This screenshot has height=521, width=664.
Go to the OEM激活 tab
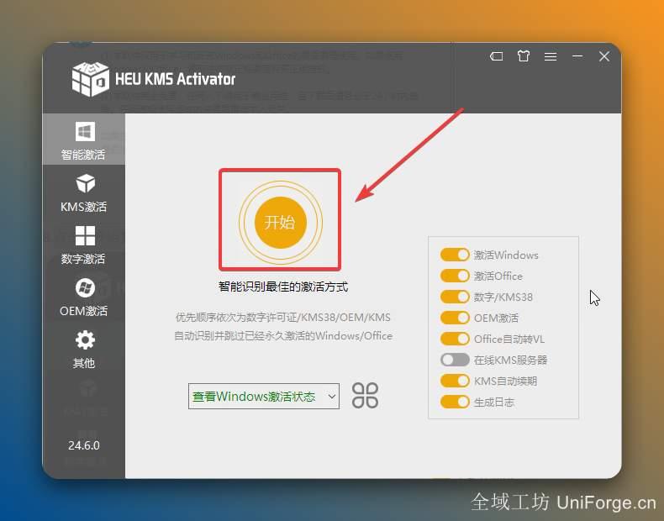[x=83, y=297]
